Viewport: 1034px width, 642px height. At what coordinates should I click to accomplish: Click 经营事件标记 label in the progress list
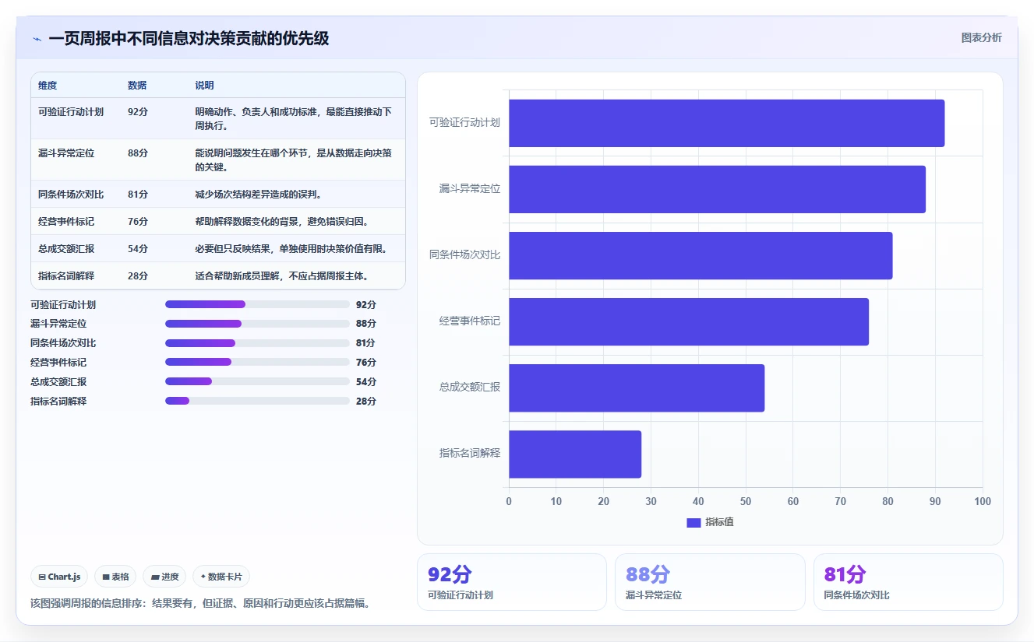tap(58, 363)
